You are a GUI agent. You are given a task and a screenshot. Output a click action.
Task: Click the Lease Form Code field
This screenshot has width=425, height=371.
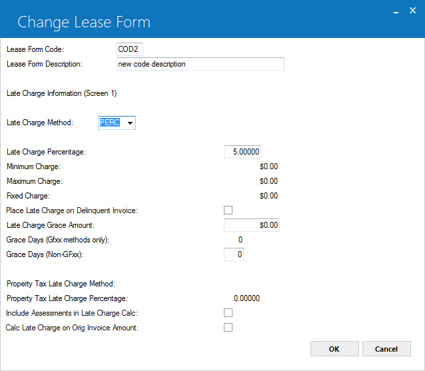pyautogui.click(x=129, y=49)
